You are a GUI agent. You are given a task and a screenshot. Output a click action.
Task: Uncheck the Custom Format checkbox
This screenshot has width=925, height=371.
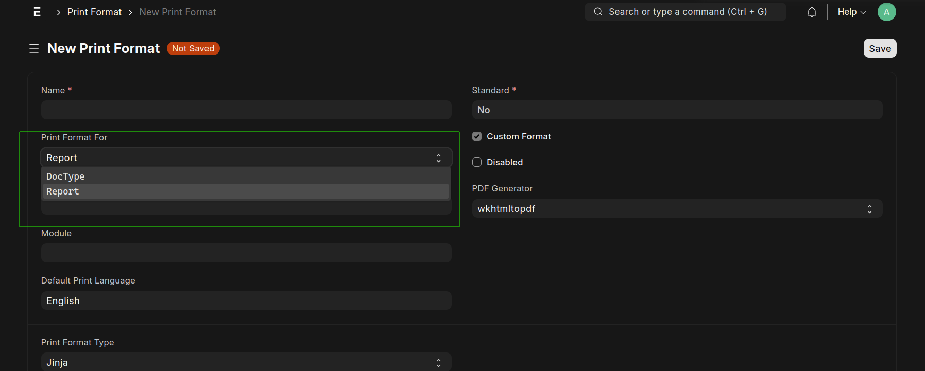pyautogui.click(x=477, y=136)
